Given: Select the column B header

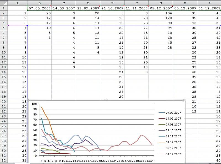Looking at the screenshot, I should coord(39,3).
